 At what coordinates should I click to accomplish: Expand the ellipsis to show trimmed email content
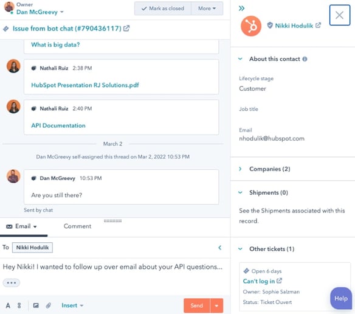coord(12,283)
